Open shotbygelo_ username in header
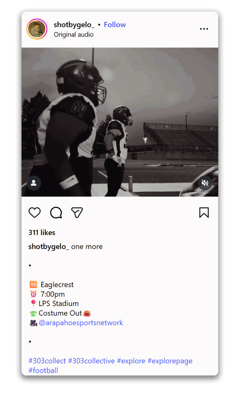Image resolution: width=240 pixels, height=397 pixels. (74, 25)
